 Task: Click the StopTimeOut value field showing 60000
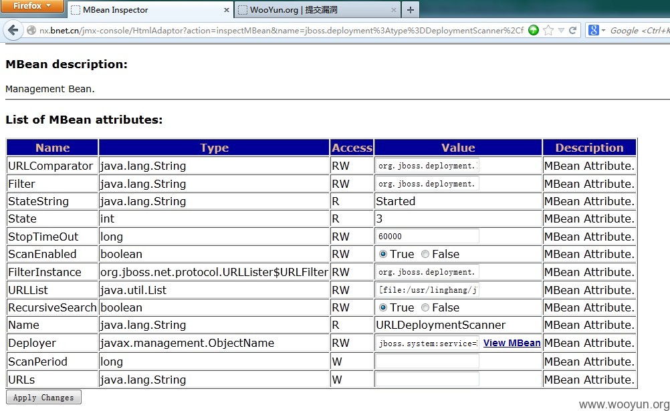427,237
